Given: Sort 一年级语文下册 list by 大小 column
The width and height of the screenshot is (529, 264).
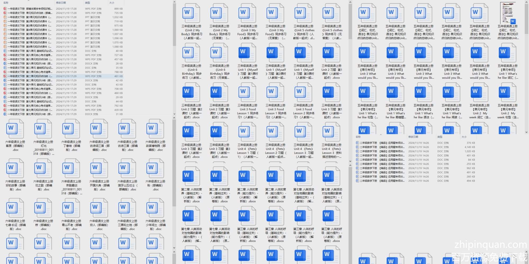Looking at the screenshot, I should pos(112,3).
